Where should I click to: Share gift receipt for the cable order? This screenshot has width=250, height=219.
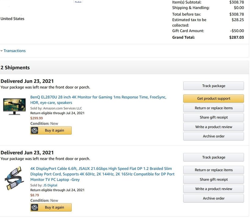point(213,179)
